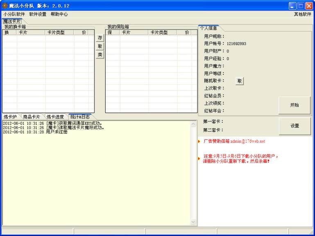This screenshot has width=315, height=236.
Task: Select the 个人信息 tab
Action: click(x=208, y=28)
